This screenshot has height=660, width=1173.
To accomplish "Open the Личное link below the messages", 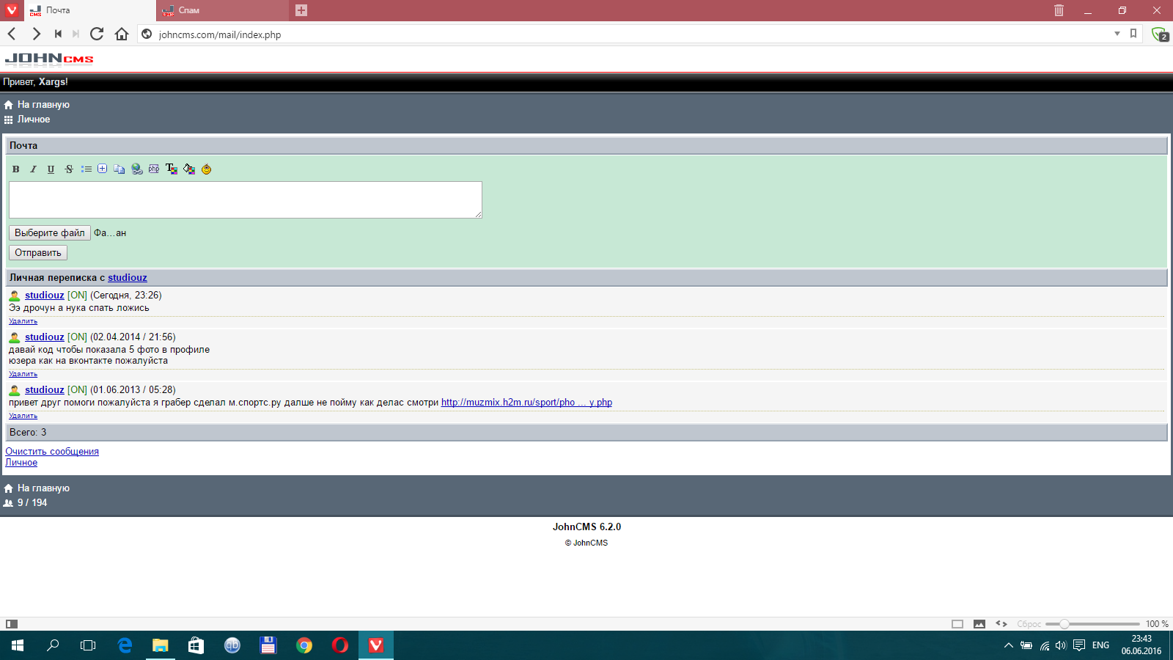I will pos(21,463).
